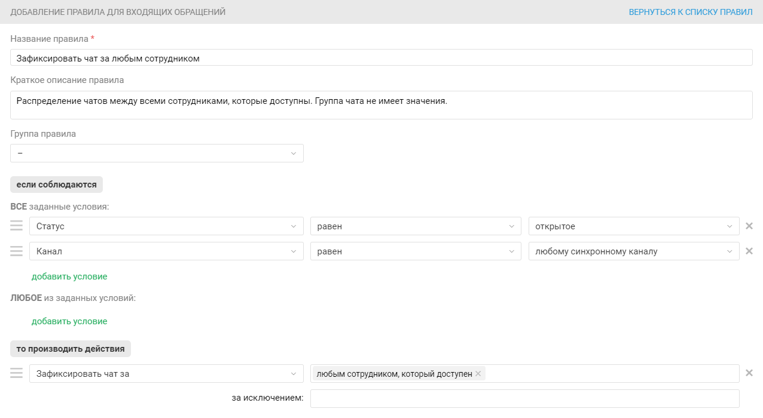Viewport: 763px width, 418px height.
Task: Click the 'за исключением' input field
Action: point(524,398)
